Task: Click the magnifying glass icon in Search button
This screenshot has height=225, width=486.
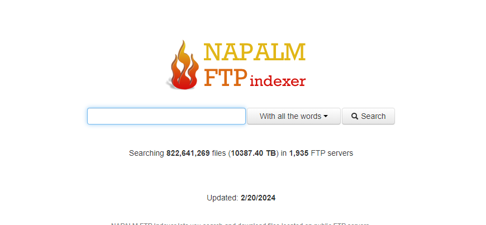Action: coord(355,116)
